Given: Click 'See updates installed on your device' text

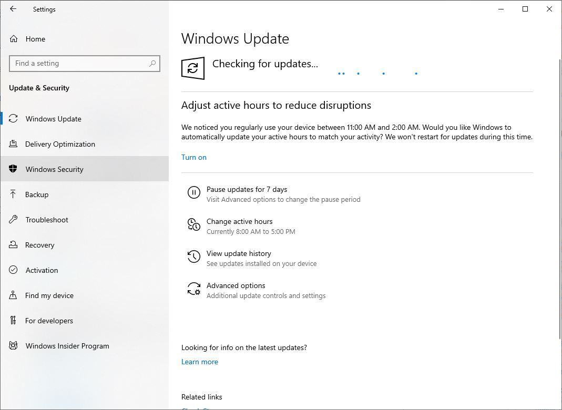Looking at the screenshot, I should [262, 264].
